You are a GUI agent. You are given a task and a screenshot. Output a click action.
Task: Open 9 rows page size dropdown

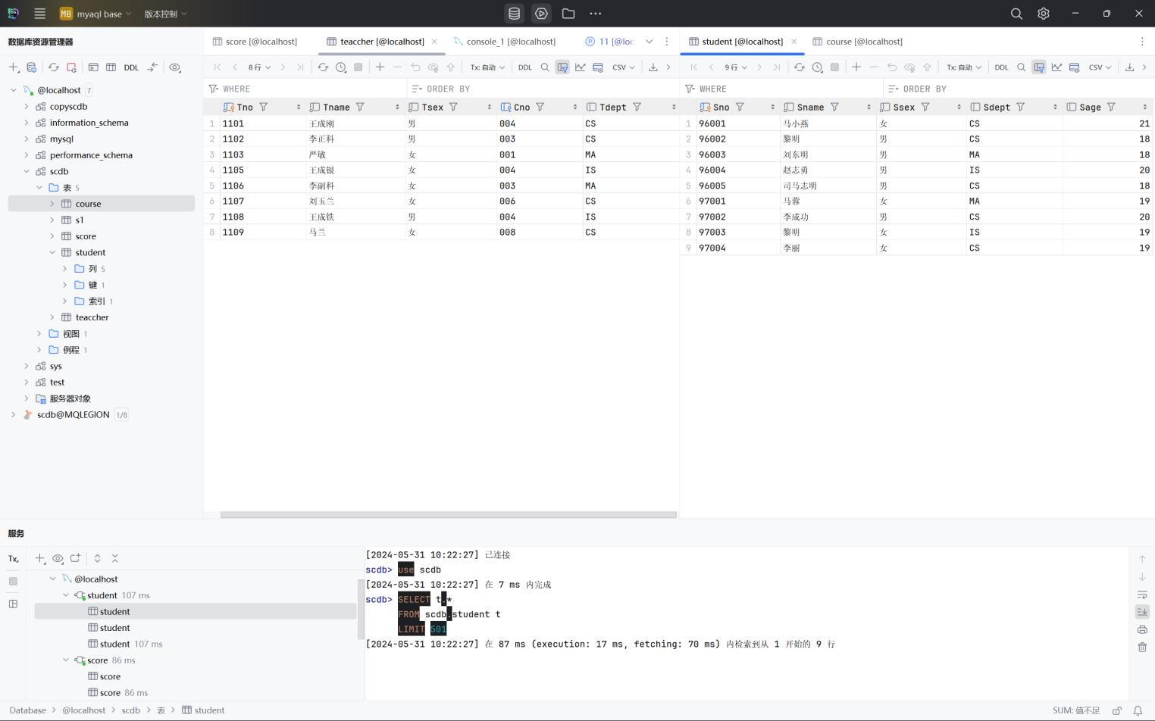click(736, 67)
